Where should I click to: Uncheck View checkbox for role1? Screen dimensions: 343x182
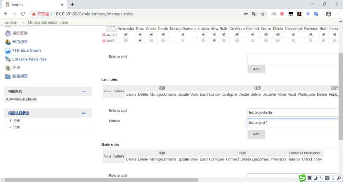click(214, 41)
